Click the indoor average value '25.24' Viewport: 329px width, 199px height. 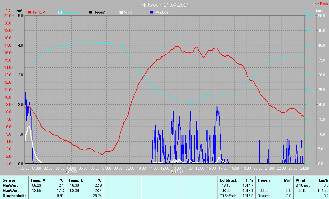tap(97, 196)
